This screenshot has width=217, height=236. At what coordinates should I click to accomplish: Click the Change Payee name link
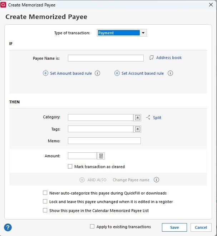[x=131, y=180]
